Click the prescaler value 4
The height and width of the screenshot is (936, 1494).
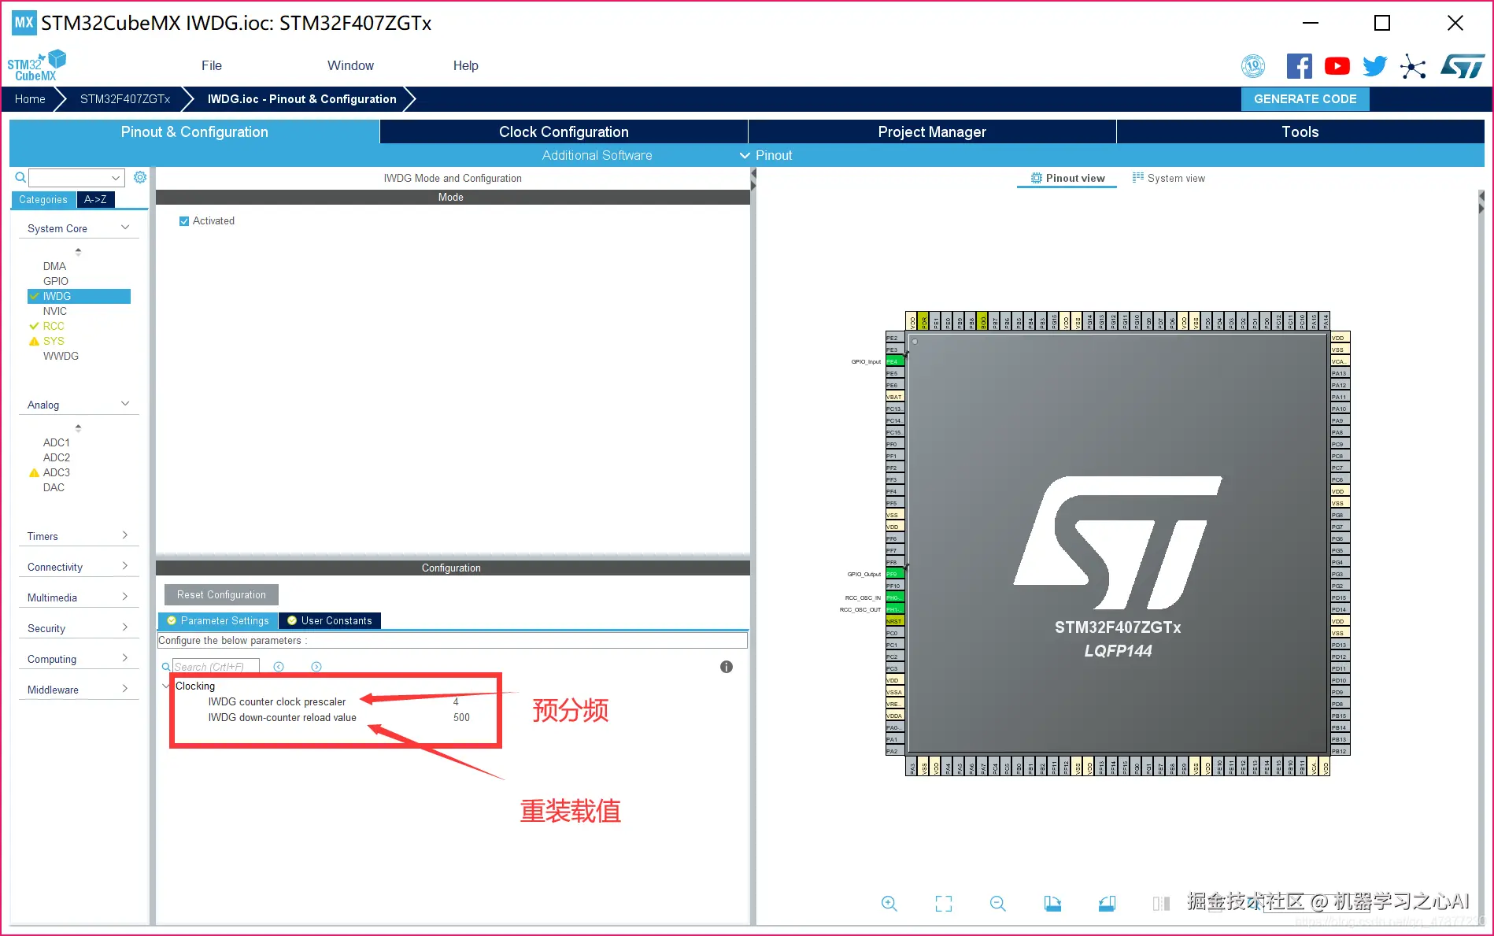[456, 701]
